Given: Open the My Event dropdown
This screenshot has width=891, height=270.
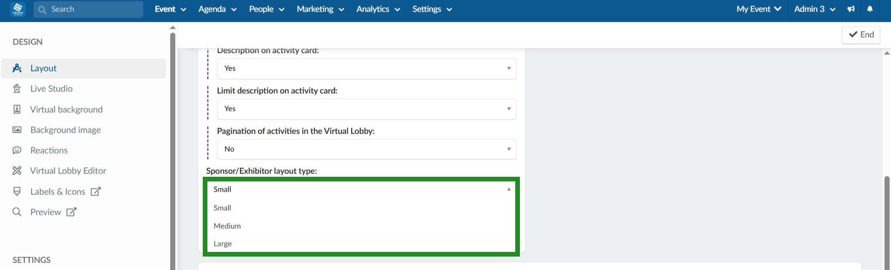Looking at the screenshot, I should click(x=758, y=9).
